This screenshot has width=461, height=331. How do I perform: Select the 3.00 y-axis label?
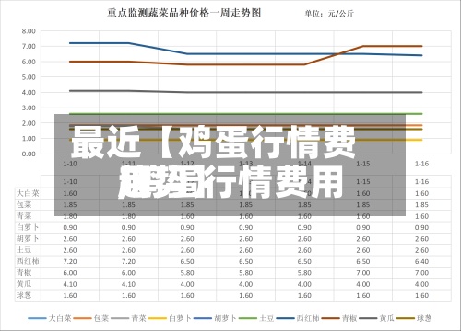tap(29, 108)
